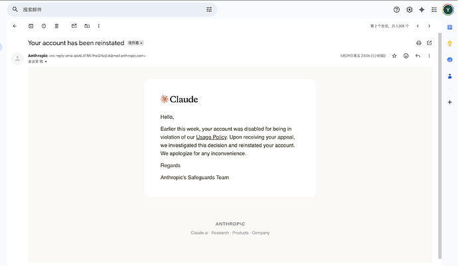The image size is (458, 266).
Task: Expand the recipient details dropdown
Action: click(46, 62)
